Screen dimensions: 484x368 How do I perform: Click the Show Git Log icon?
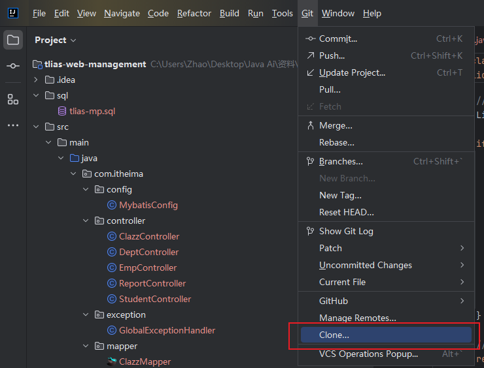310,231
